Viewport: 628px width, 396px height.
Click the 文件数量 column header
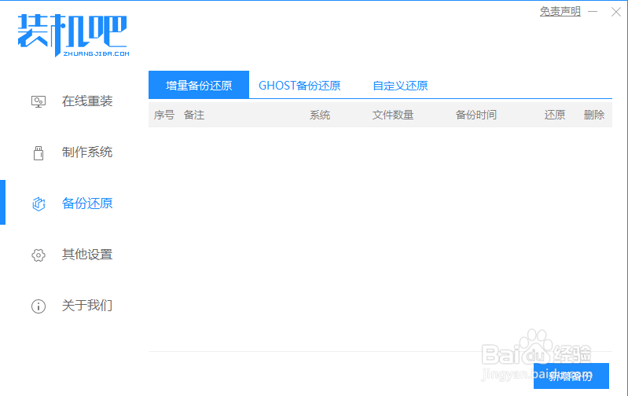(x=393, y=115)
